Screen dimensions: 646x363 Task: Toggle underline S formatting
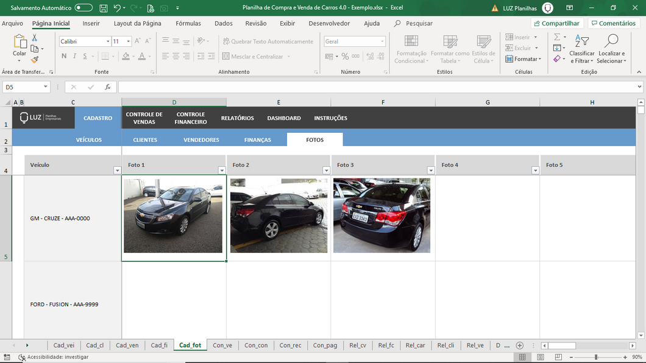(x=85, y=56)
